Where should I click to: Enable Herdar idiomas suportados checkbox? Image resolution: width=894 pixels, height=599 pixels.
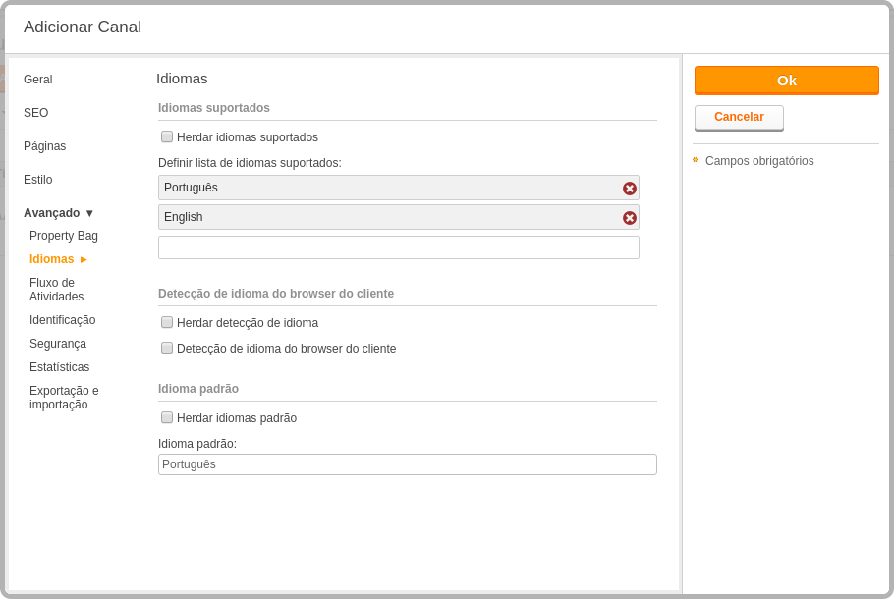point(166,136)
